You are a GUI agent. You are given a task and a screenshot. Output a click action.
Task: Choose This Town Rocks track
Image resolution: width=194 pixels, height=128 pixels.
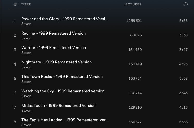(62, 77)
